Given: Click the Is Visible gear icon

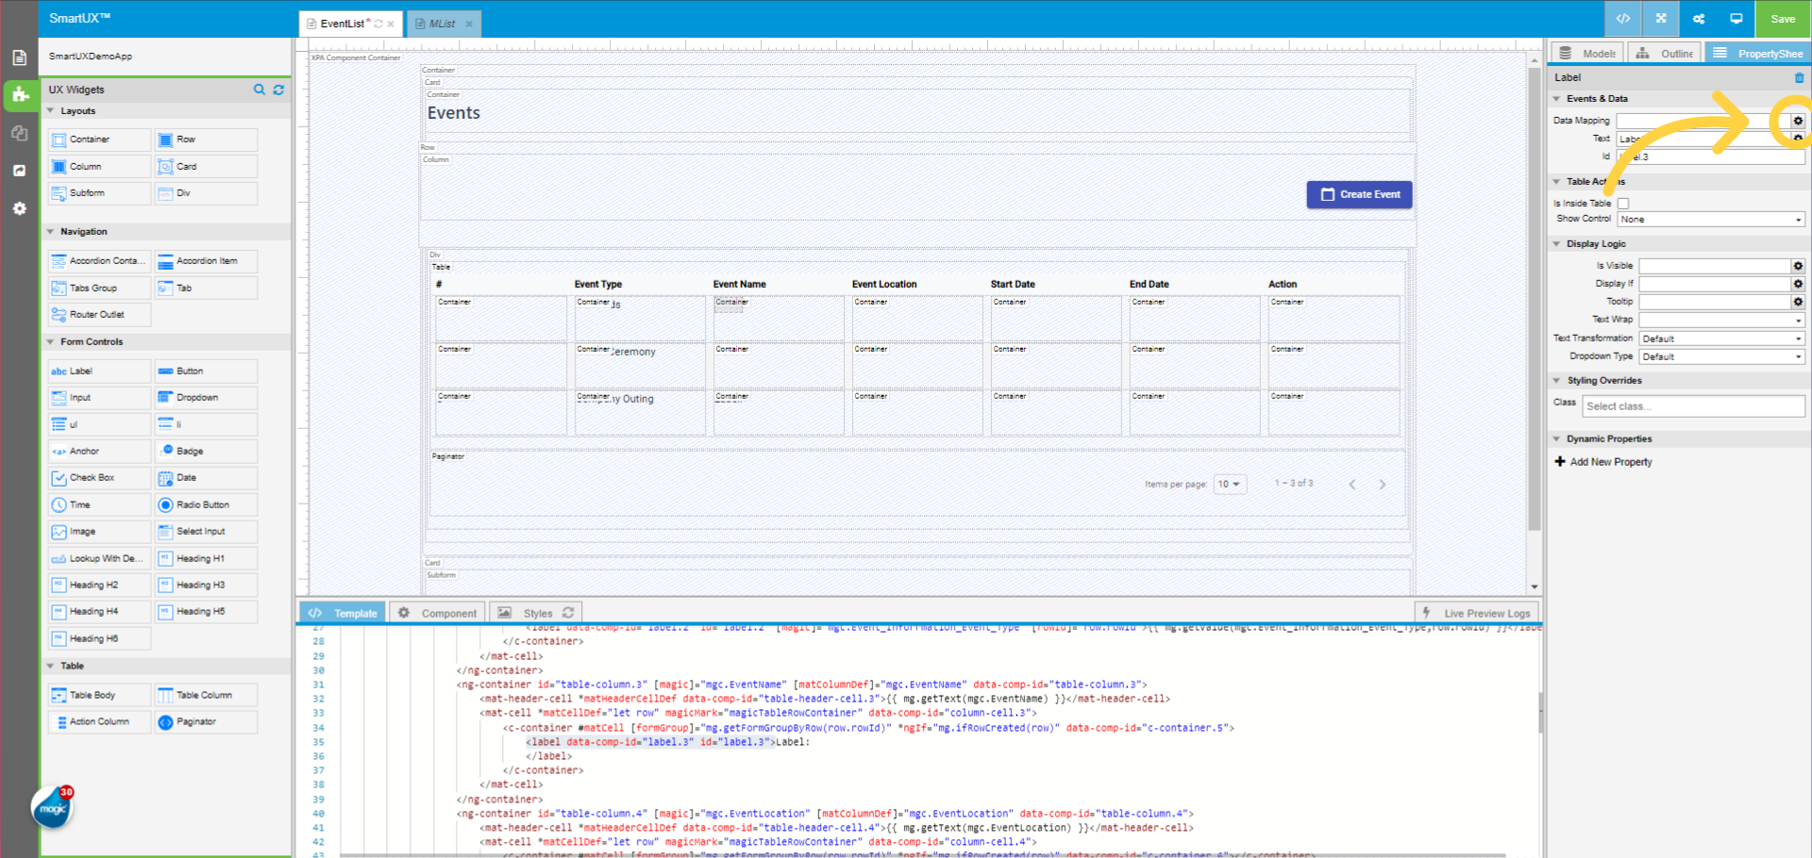Looking at the screenshot, I should [1798, 266].
